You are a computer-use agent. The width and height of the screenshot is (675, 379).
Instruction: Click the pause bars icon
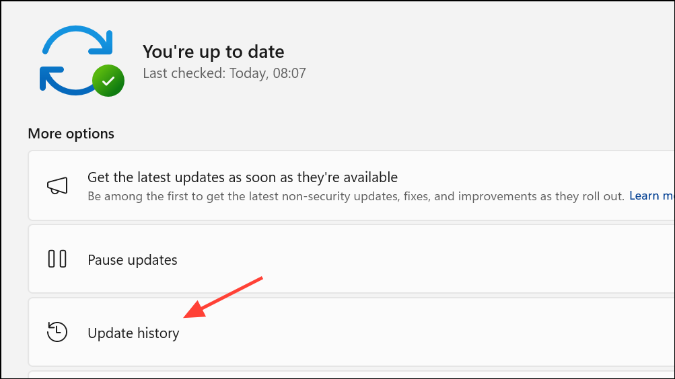[x=57, y=259]
